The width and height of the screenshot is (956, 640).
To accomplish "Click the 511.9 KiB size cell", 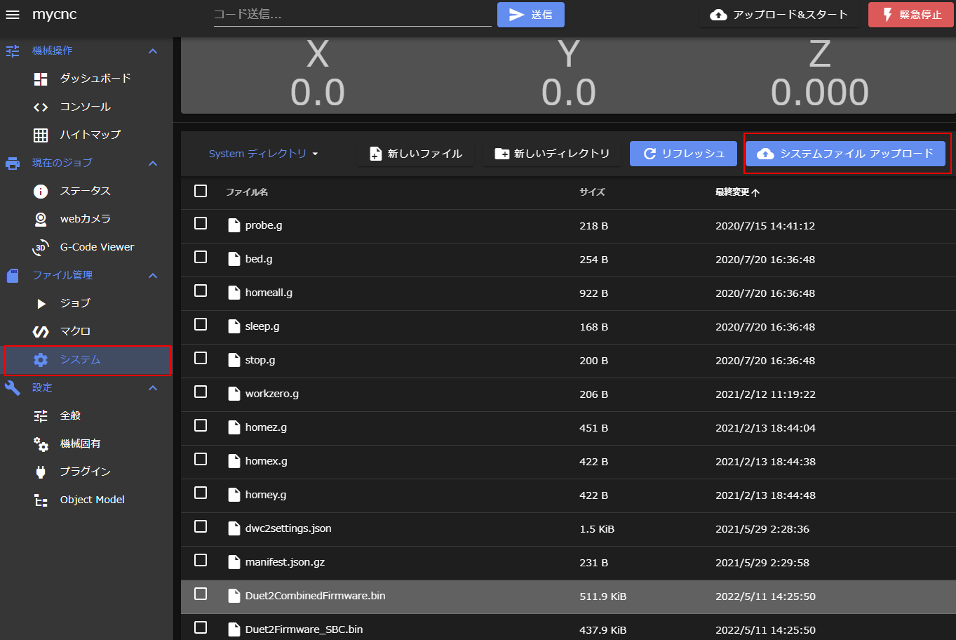I will coord(603,596).
